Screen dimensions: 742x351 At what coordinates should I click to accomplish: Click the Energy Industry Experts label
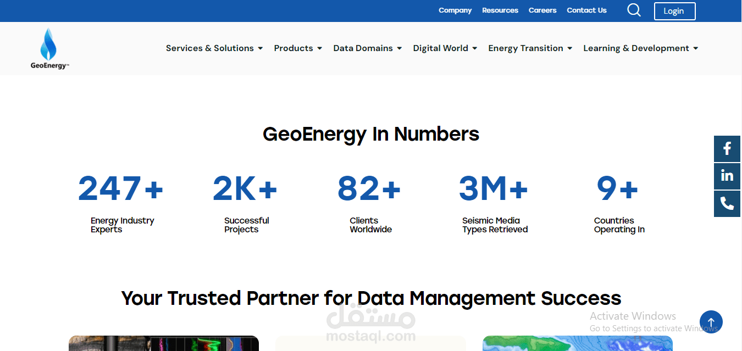pyautogui.click(x=122, y=225)
